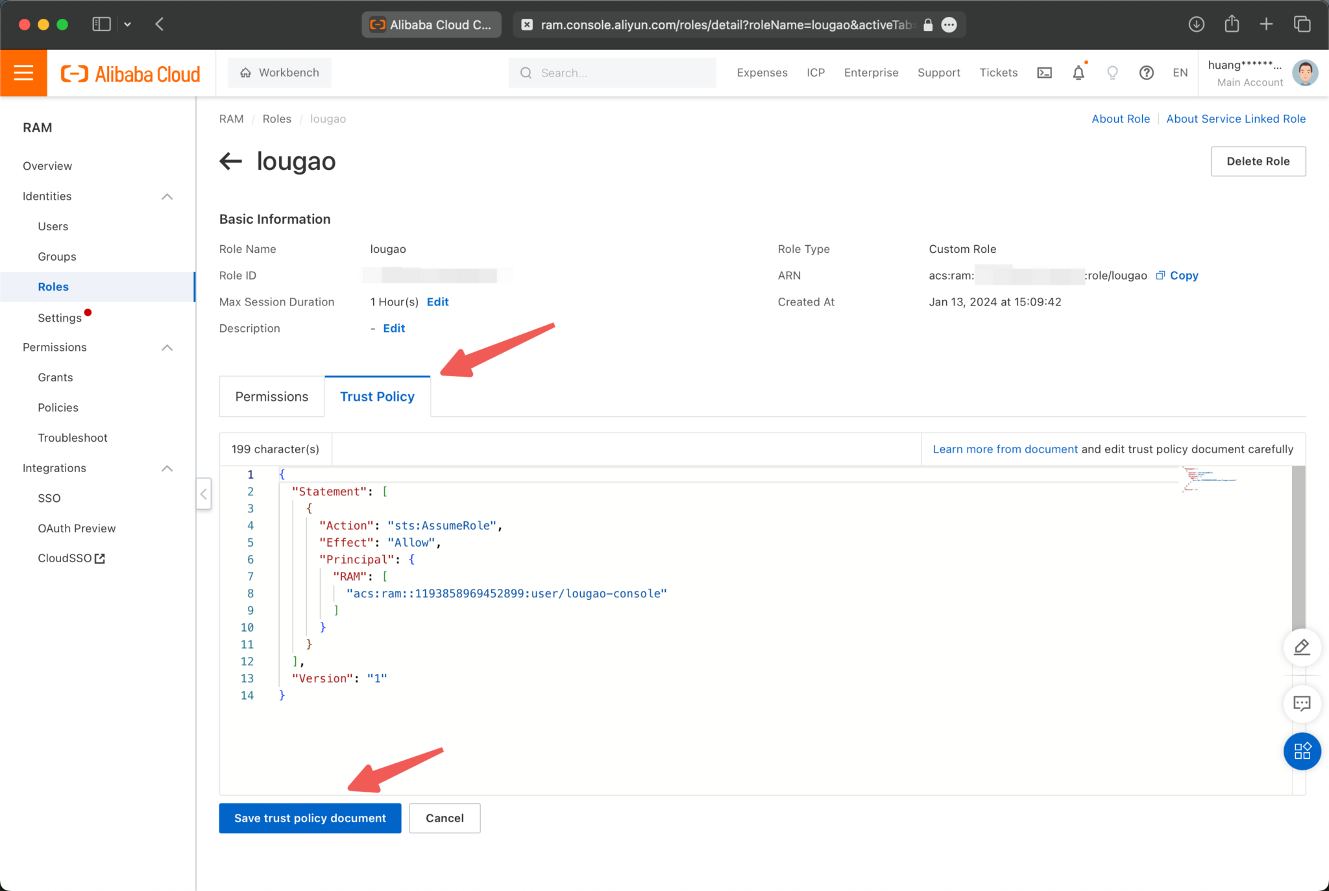Switch to the Permissions tab
Image resolution: width=1329 pixels, height=891 pixels.
point(271,396)
